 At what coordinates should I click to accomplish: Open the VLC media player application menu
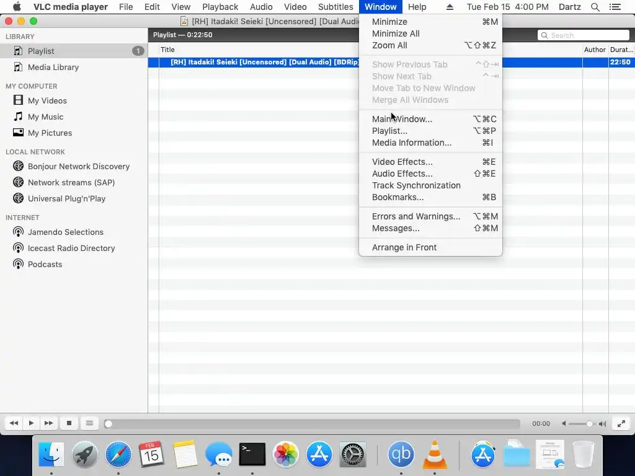tap(71, 7)
